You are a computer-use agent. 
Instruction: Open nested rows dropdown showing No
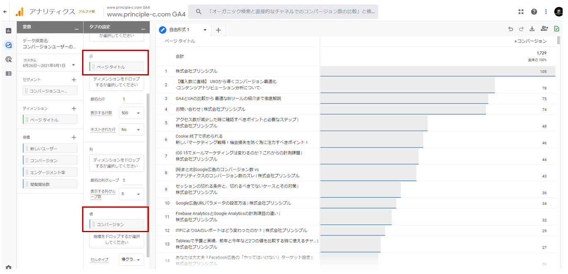131,130
